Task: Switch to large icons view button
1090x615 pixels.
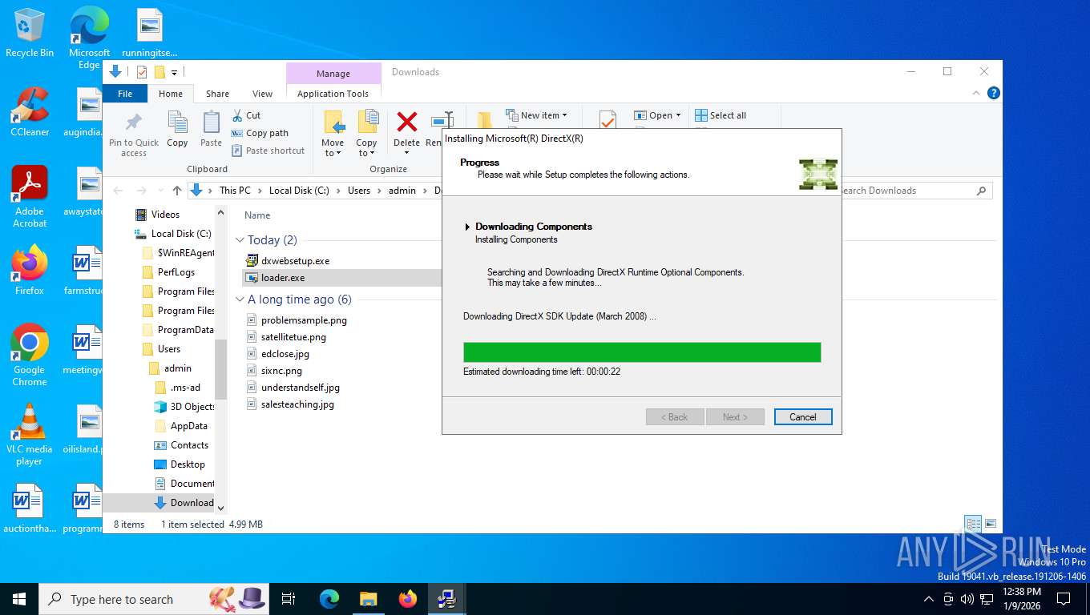Action: (991, 524)
